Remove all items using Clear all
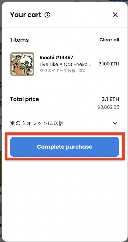This screenshot has height=242, width=128. [x=109, y=40]
